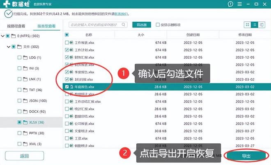Click the TXT (36) folder icon

coord(25,90)
